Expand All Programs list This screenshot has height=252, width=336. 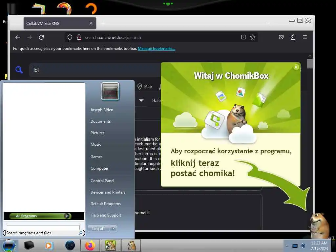pos(40,216)
